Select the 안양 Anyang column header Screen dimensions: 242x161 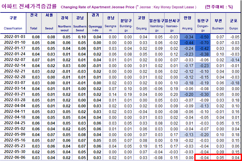[187, 23]
